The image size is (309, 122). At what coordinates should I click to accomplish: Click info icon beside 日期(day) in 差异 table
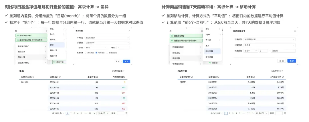(x=60, y=77)
